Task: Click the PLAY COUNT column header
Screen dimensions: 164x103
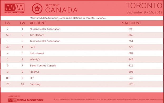Action: coord(131,23)
